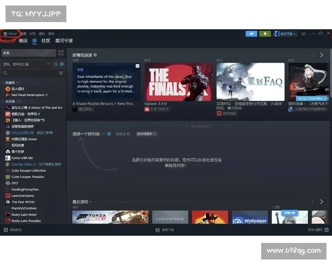Open the advanced filter options icon

pyautogui.click(x=61, y=73)
